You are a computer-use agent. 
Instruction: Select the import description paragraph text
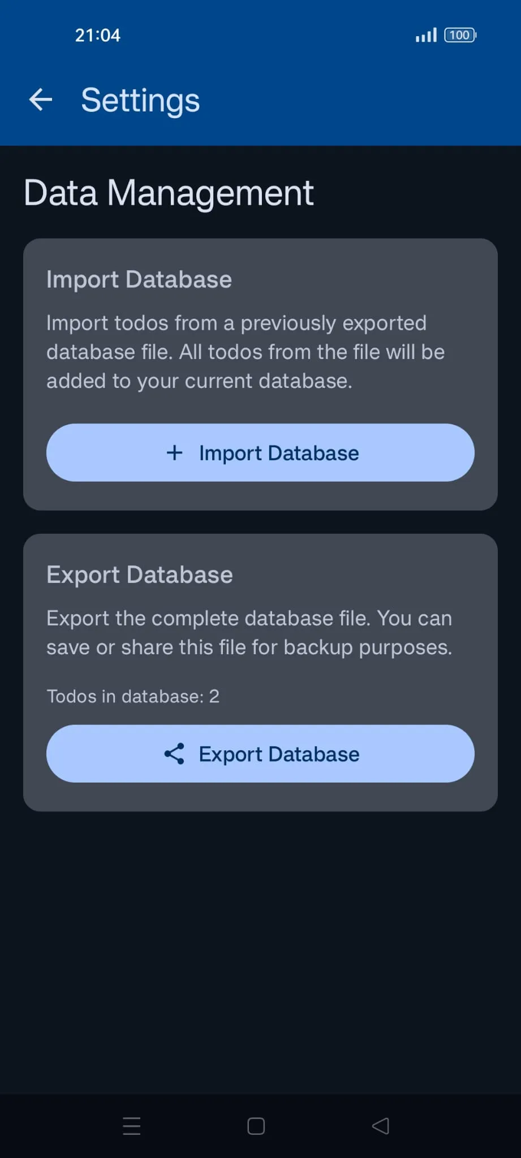(246, 351)
